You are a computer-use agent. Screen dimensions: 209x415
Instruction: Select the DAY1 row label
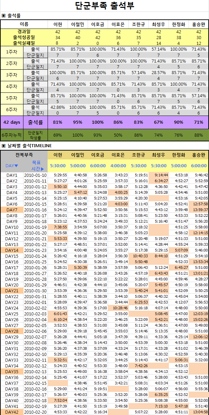[12, 175]
